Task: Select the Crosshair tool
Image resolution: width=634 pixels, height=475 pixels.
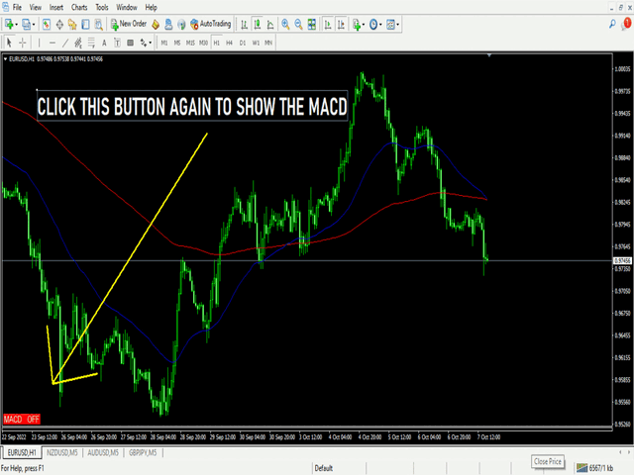Action: coord(23,43)
